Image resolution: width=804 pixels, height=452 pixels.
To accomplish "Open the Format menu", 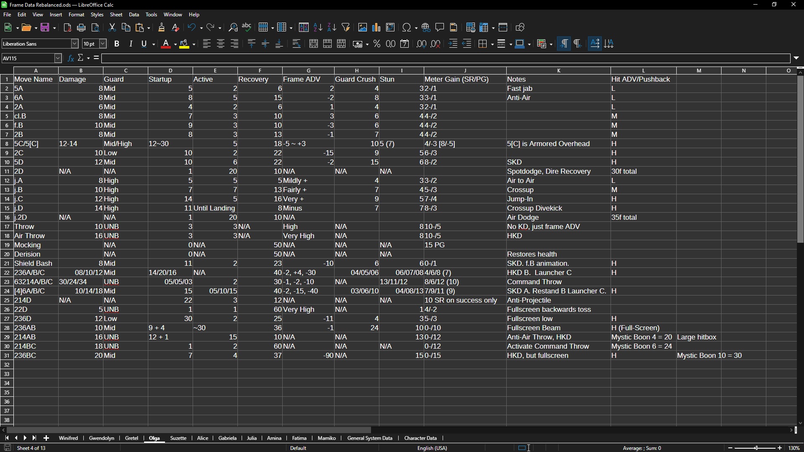I will pos(76,15).
